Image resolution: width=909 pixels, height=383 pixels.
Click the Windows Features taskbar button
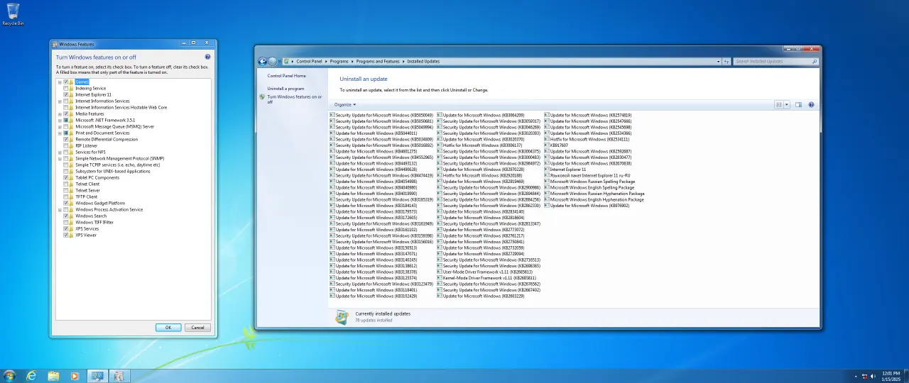coord(118,376)
